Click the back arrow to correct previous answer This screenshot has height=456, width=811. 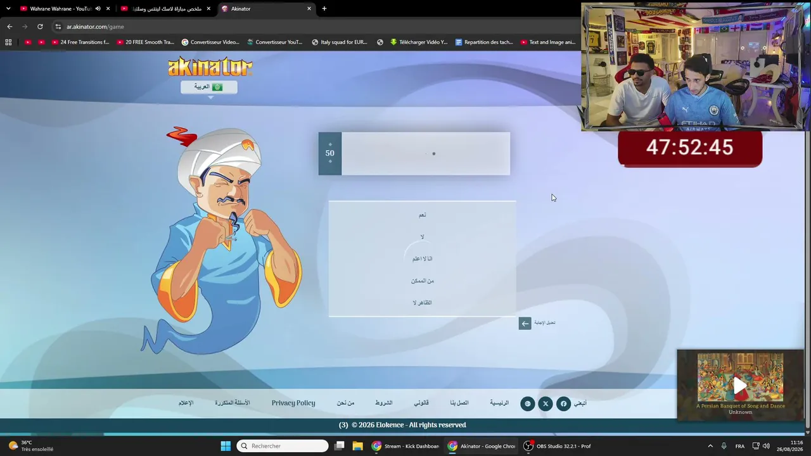click(525, 324)
